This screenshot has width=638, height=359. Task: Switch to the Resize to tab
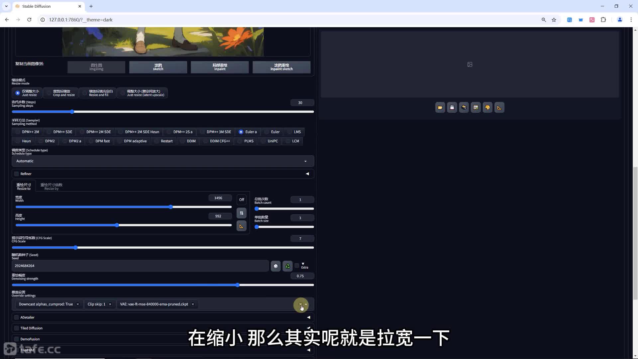point(24,186)
